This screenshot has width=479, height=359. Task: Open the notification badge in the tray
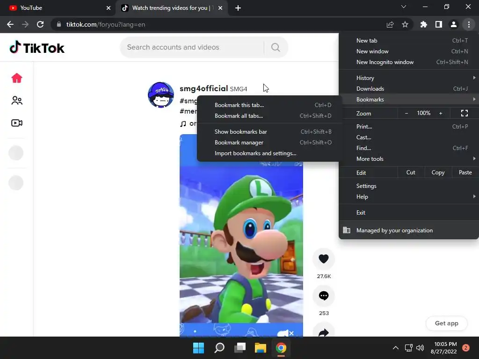[466, 348]
